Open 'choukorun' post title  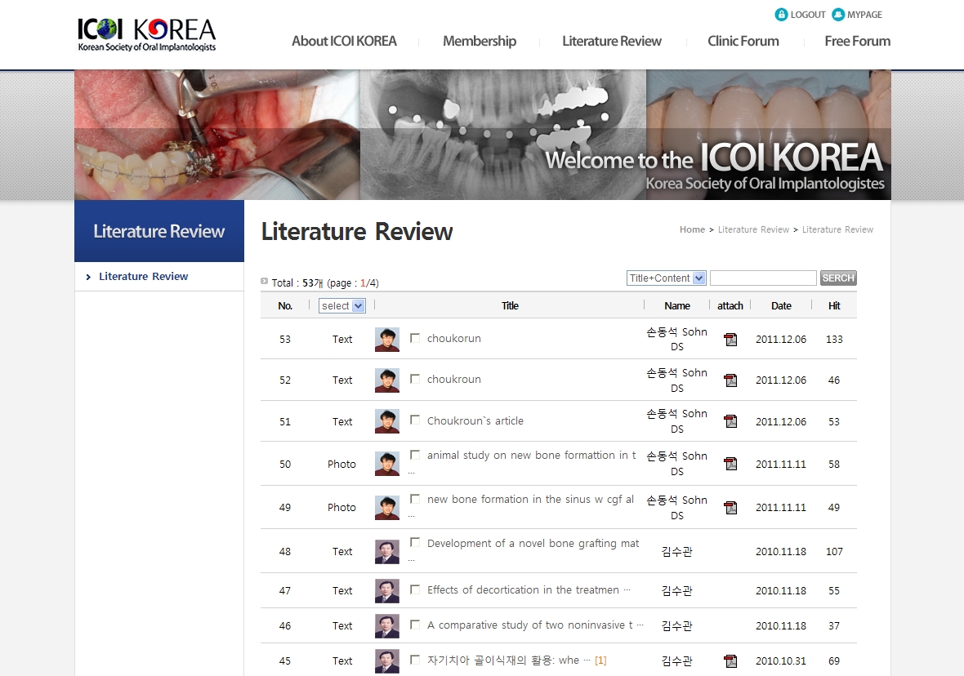pos(453,339)
